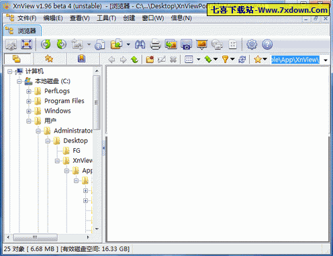
Task: Show file properties icon
Action: tap(100, 44)
